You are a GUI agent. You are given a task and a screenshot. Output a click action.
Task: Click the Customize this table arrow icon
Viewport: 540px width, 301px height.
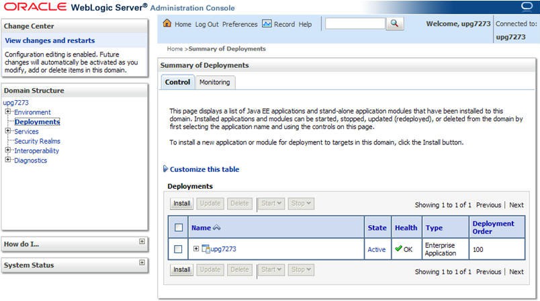click(165, 169)
